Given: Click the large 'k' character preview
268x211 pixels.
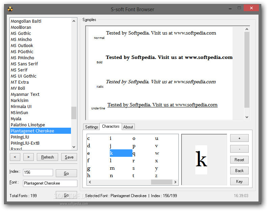Looking at the screenshot, I should 201,160.
